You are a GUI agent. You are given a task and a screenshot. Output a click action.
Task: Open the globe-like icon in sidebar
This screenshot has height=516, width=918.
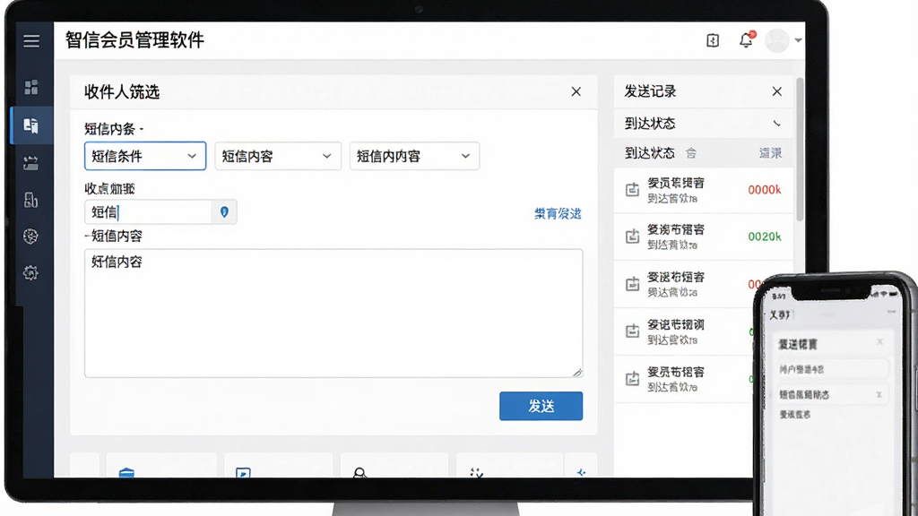click(31, 236)
